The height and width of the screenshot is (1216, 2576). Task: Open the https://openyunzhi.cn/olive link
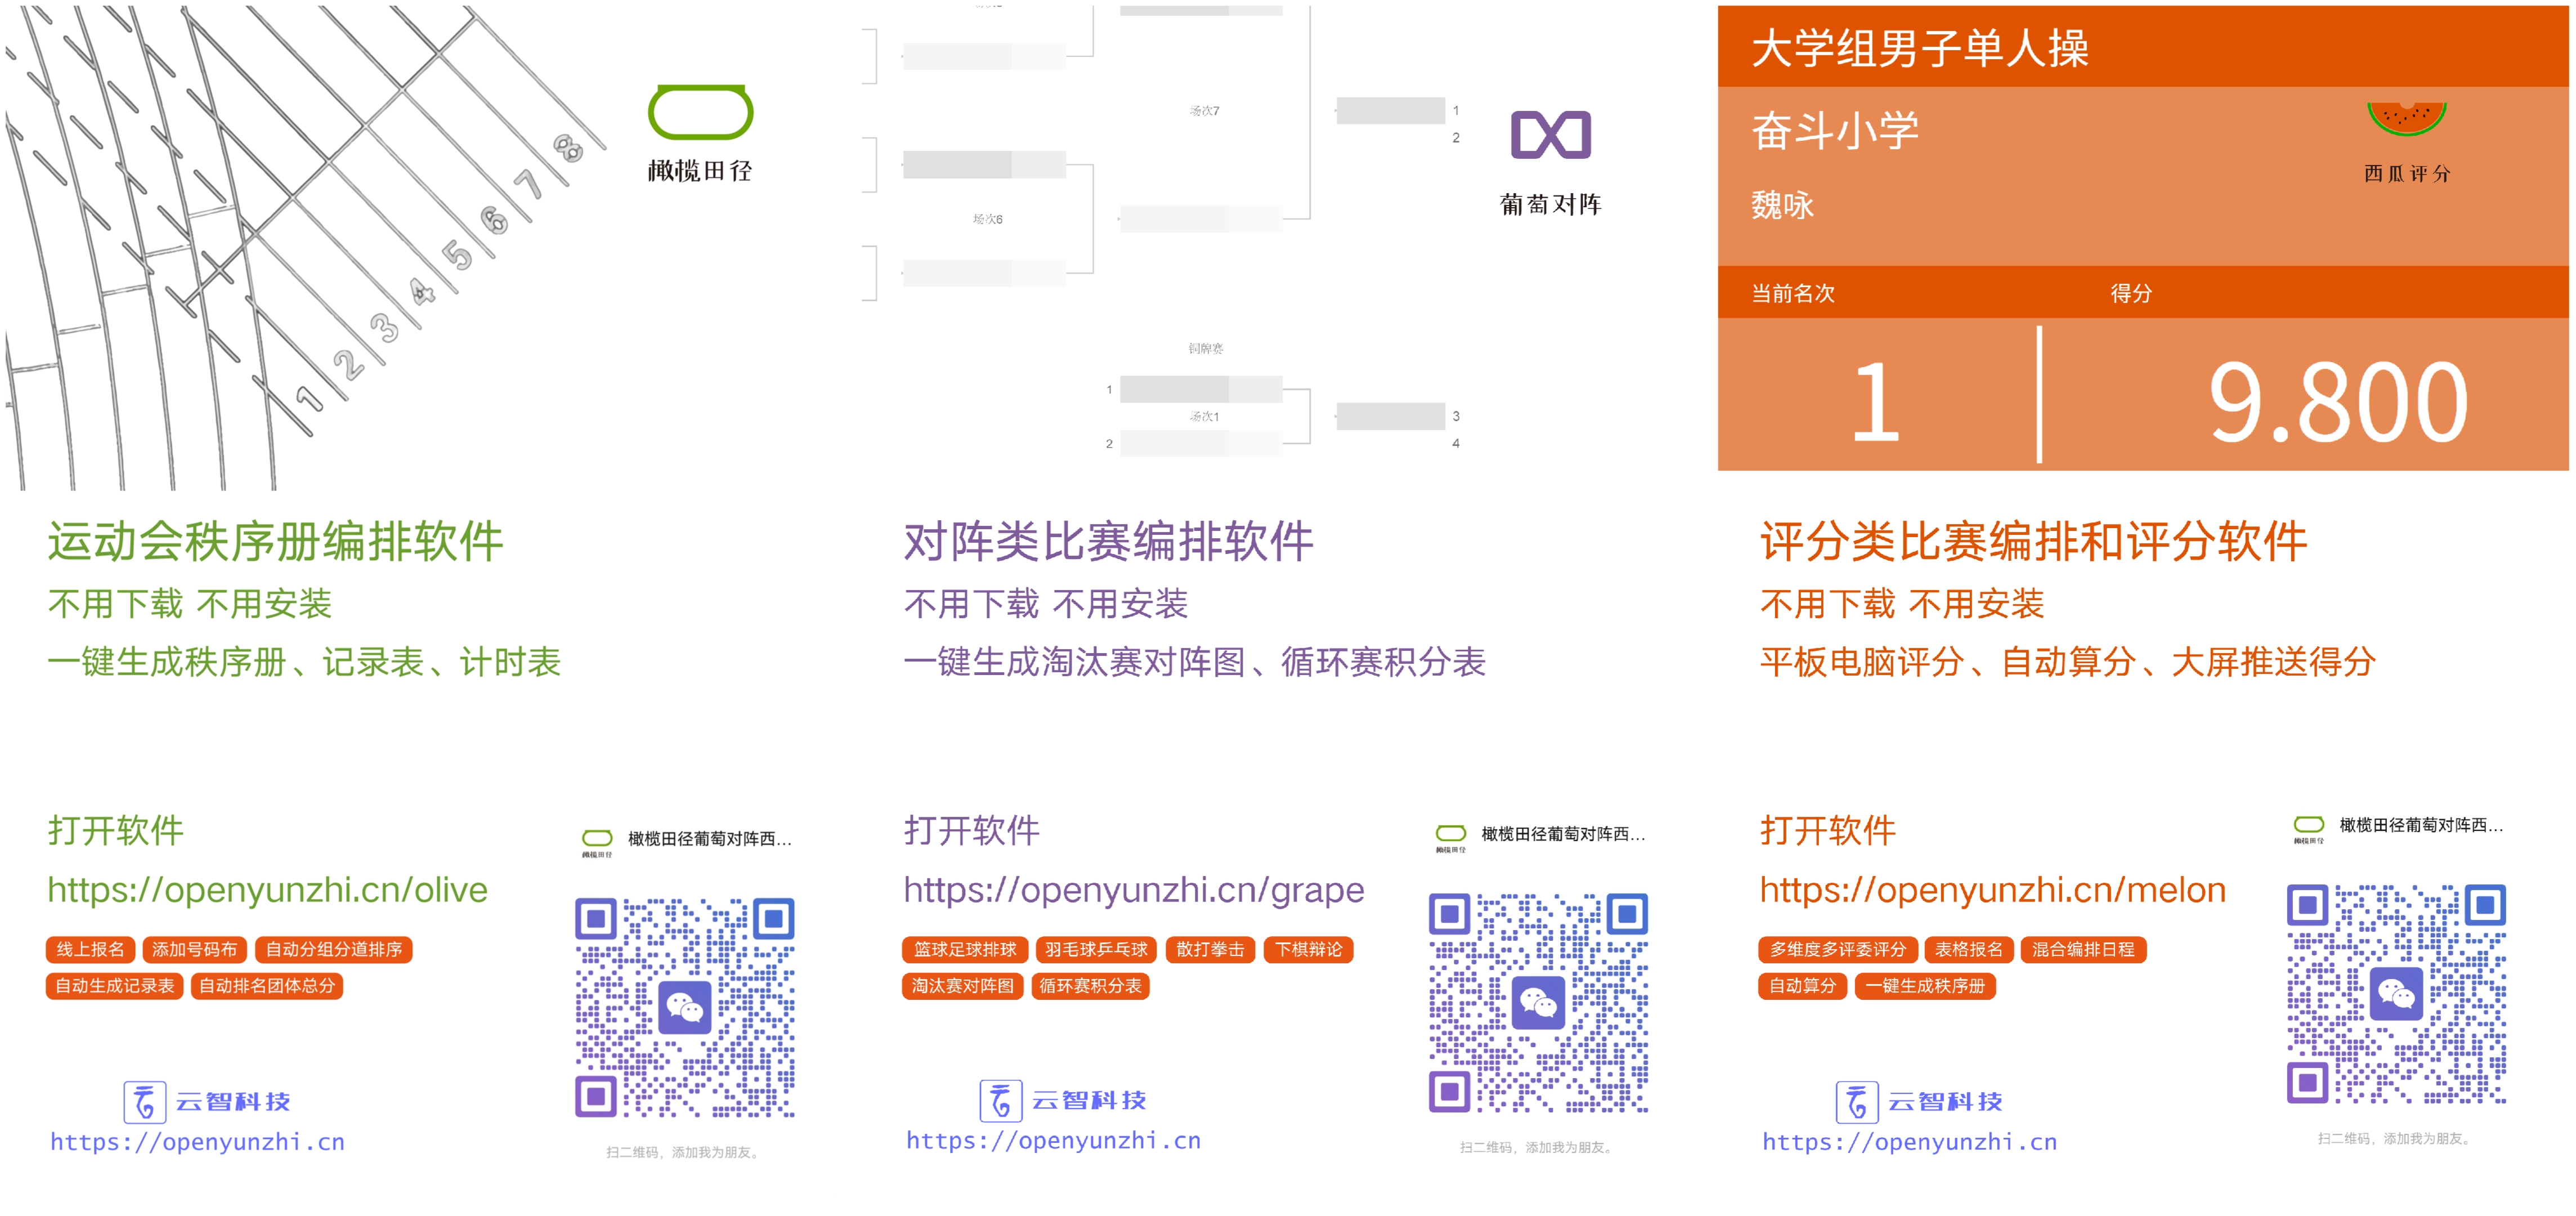267,889
